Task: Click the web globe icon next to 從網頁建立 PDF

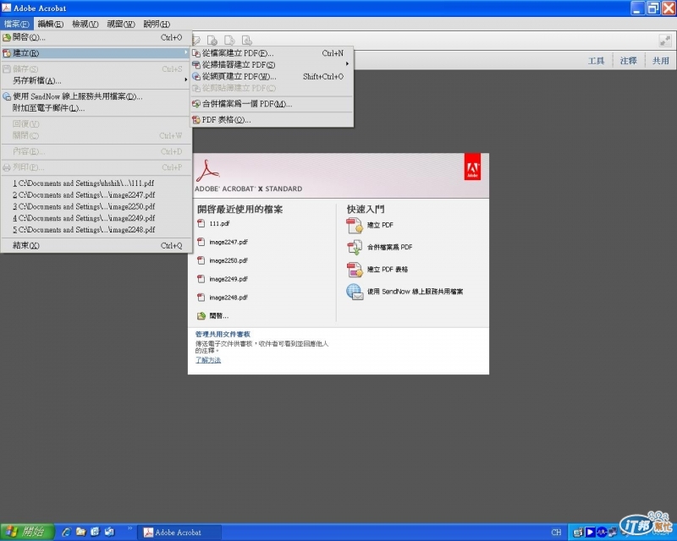Action: pyautogui.click(x=196, y=76)
